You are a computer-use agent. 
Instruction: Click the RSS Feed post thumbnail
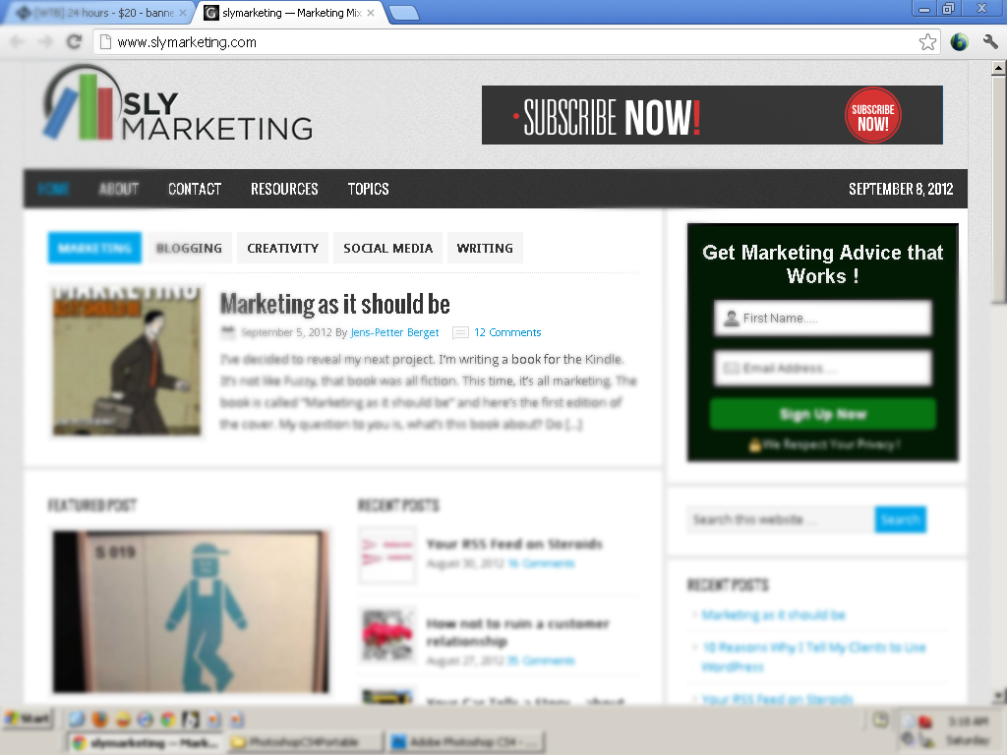click(x=387, y=554)
